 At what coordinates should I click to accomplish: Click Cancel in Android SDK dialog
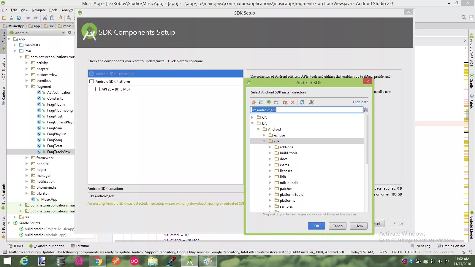338,226
